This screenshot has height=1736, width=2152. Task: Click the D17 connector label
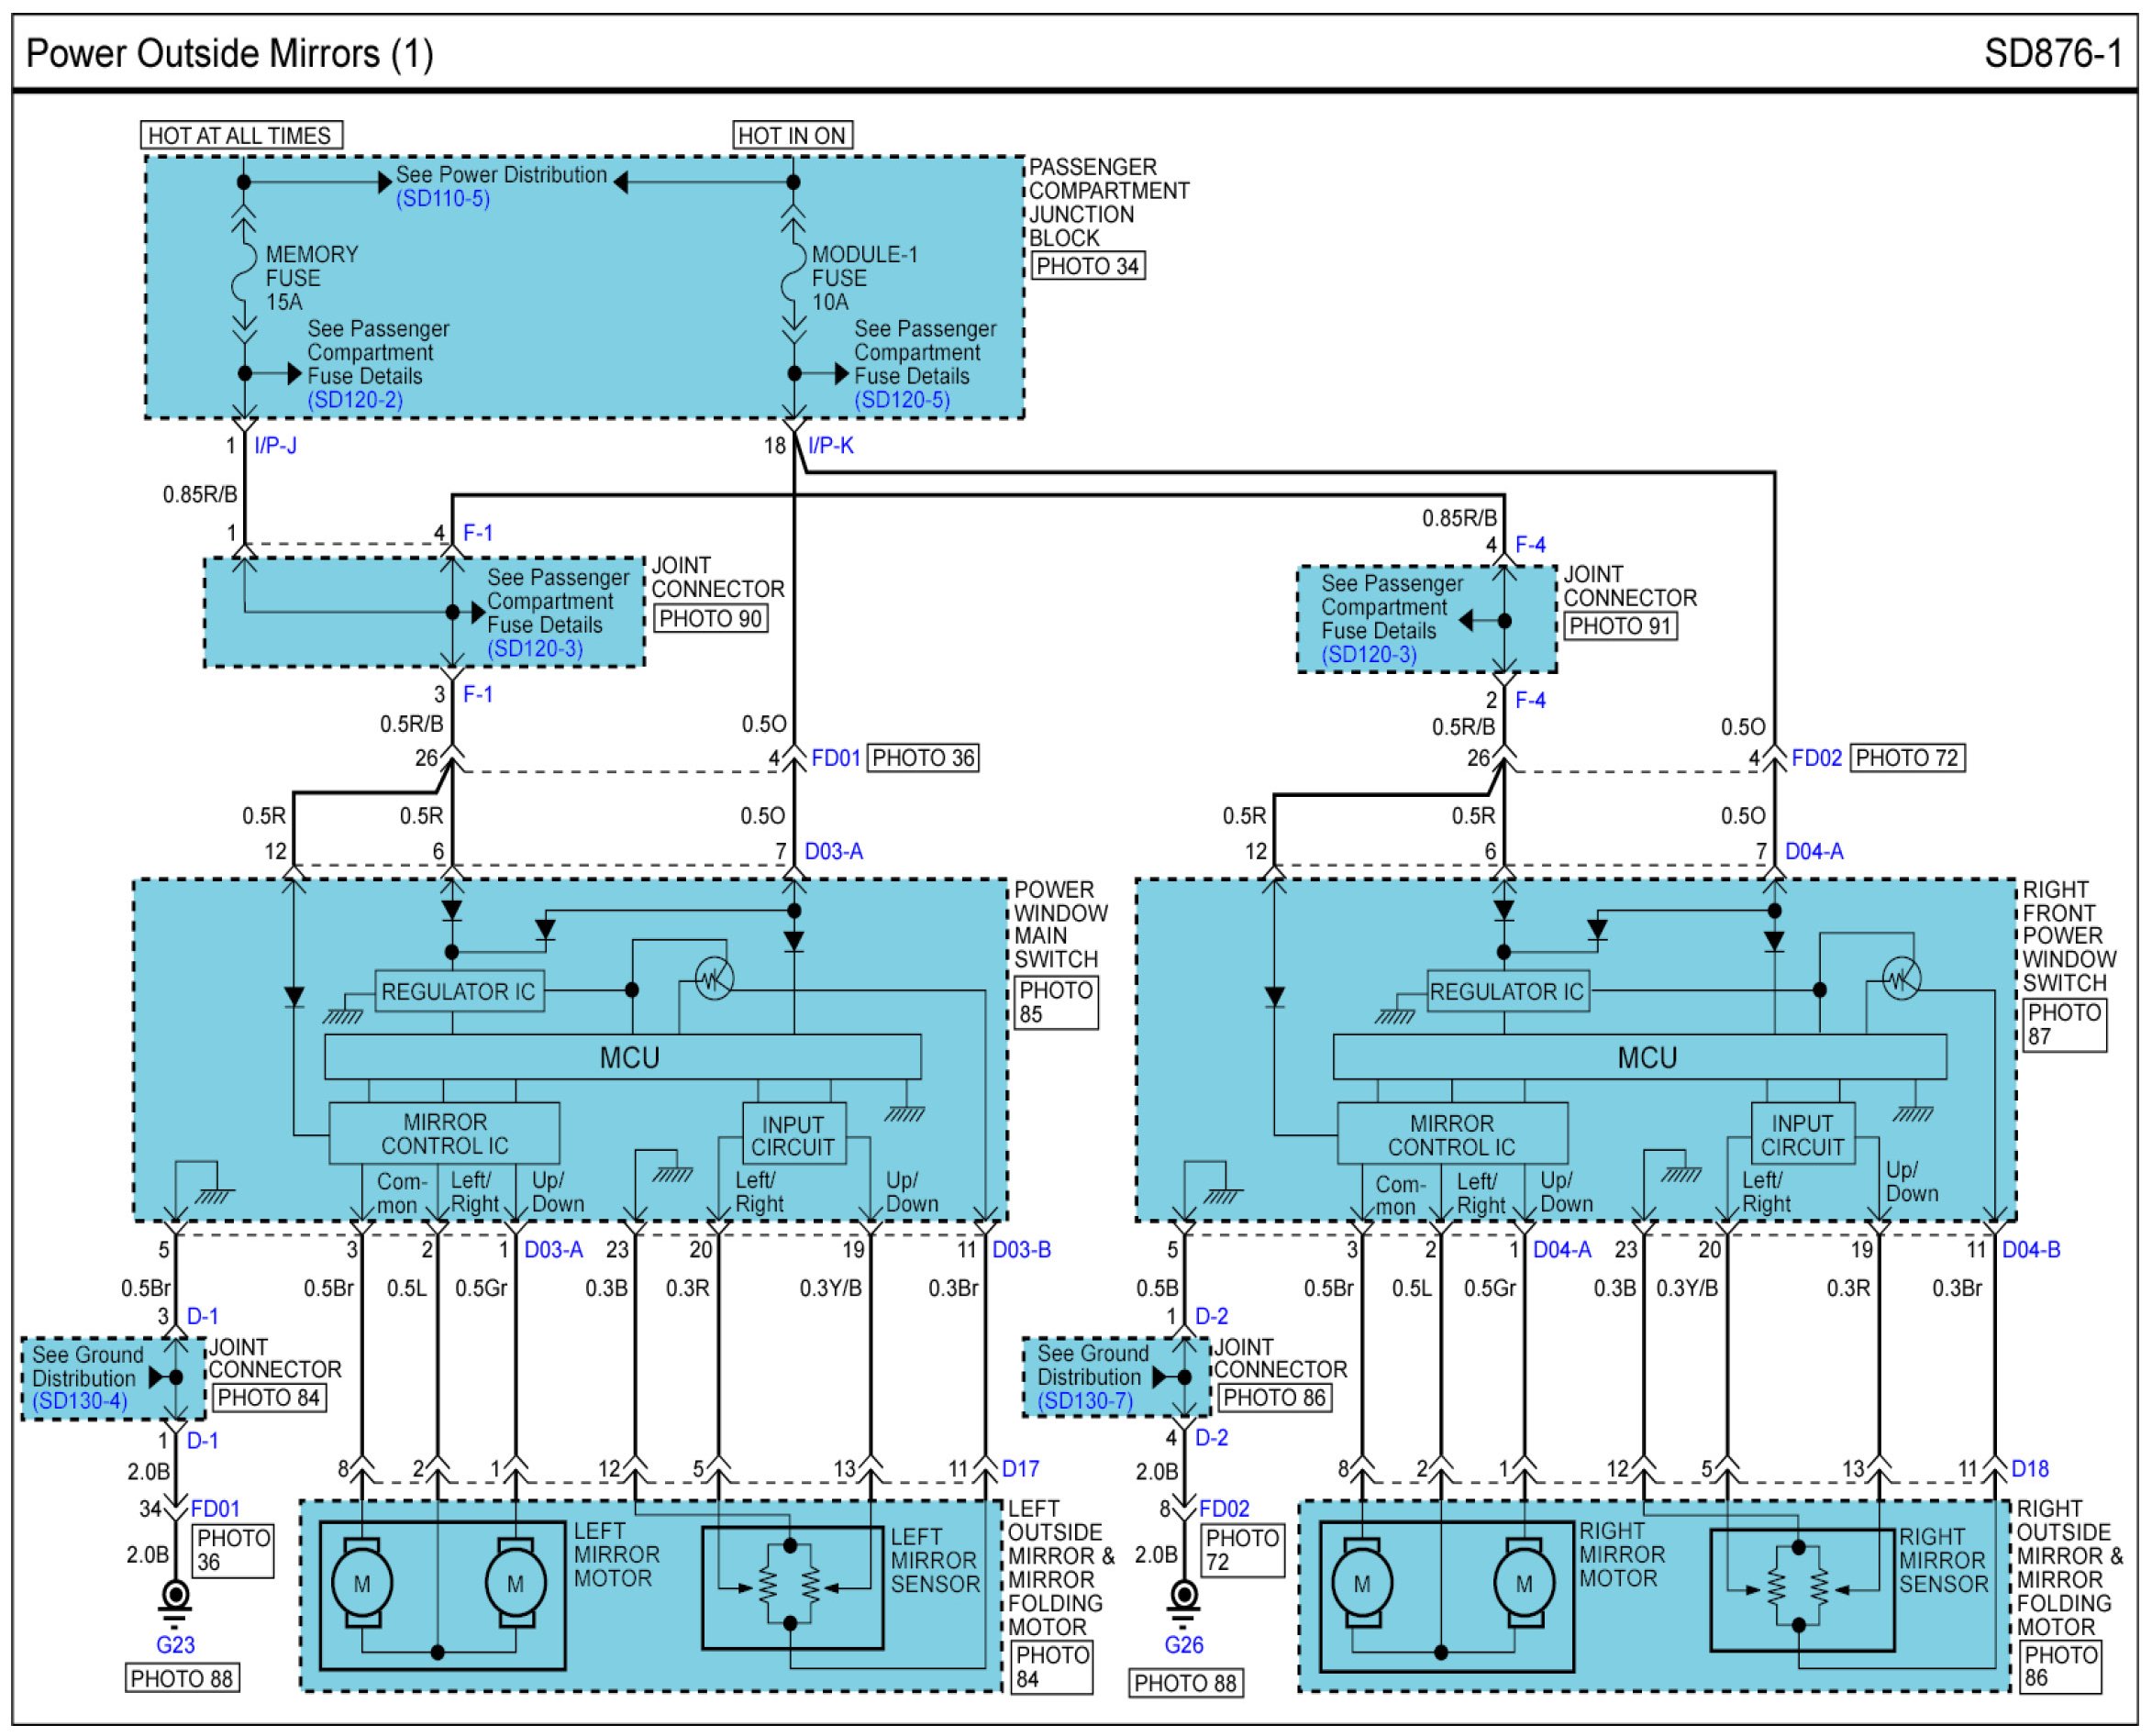[x=1020, y=1468]
